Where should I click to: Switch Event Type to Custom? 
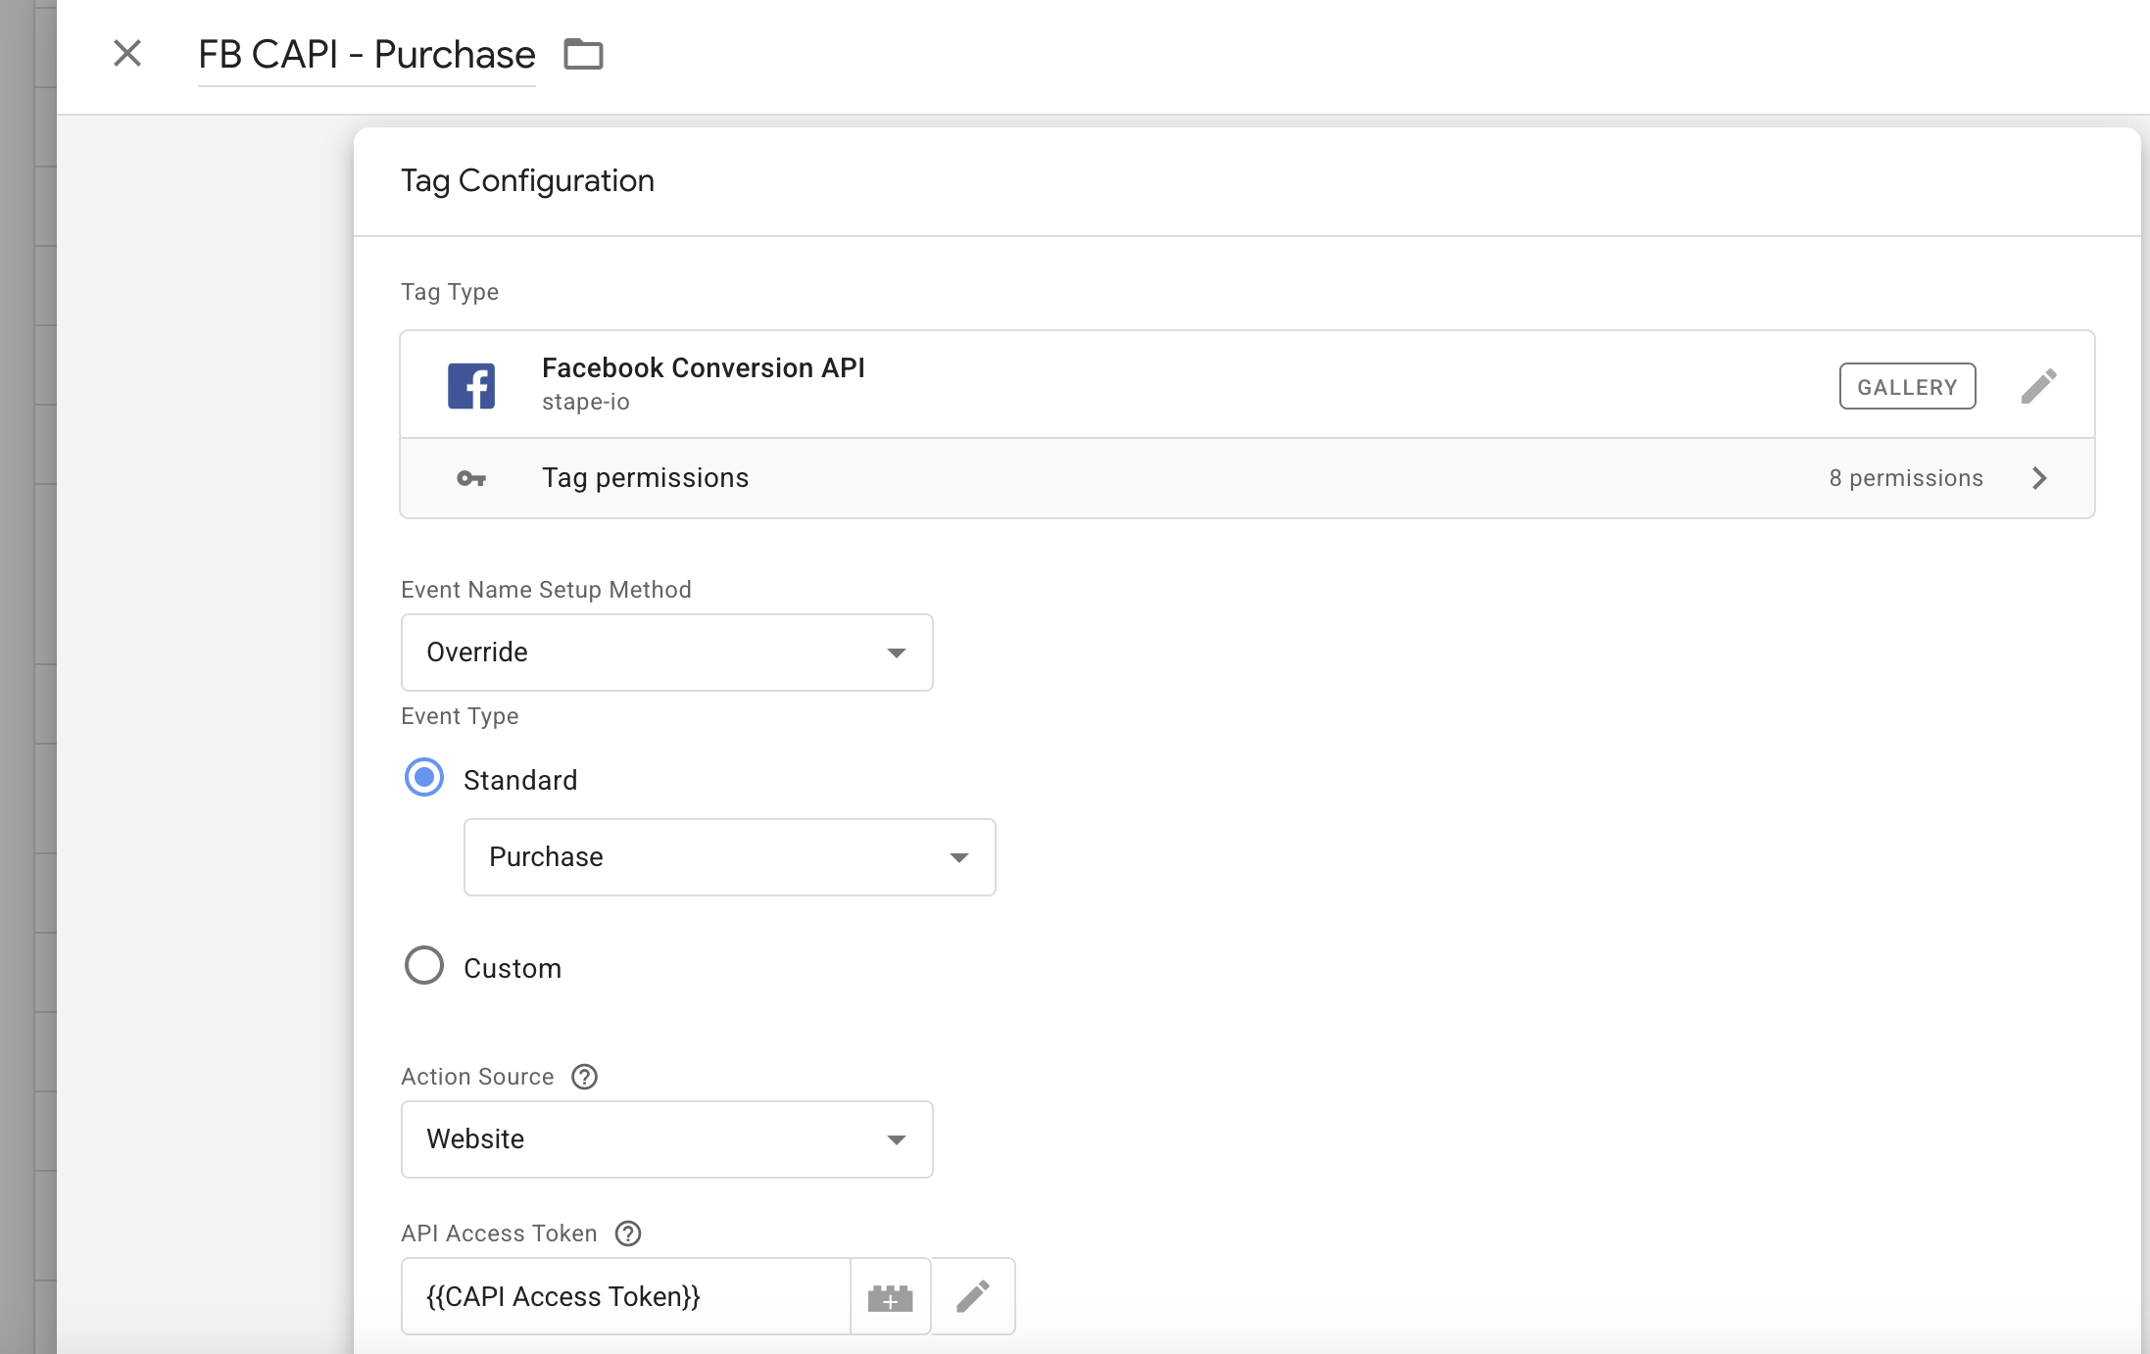423,966
